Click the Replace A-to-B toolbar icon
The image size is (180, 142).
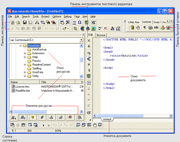tap(43, 22)
